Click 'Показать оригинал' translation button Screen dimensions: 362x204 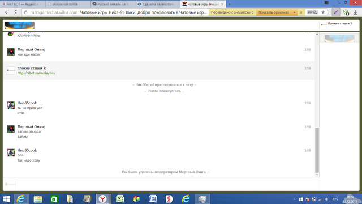tap(274, 12)
